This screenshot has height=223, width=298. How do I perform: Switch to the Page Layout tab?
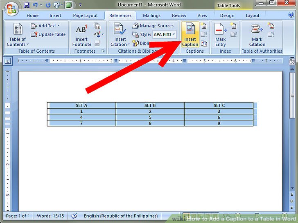pos(85,16)
